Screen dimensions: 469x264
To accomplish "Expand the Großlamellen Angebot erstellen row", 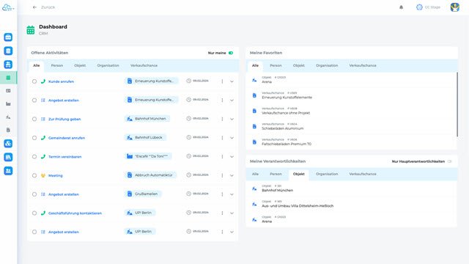I will point(232,194).
